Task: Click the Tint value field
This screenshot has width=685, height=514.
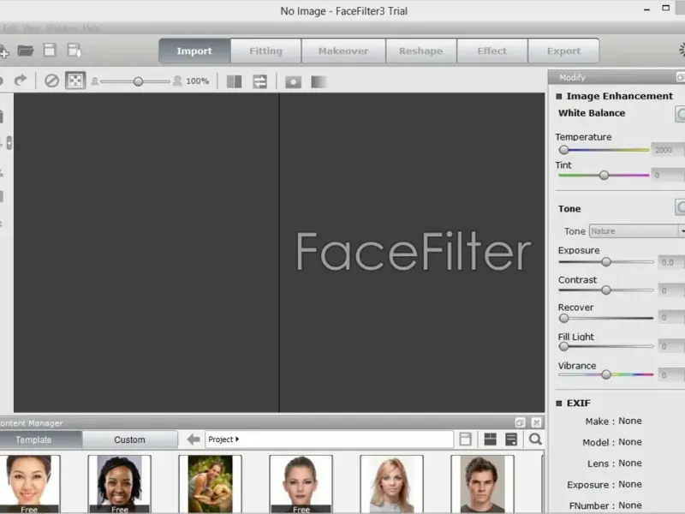Action: point(668,176)
